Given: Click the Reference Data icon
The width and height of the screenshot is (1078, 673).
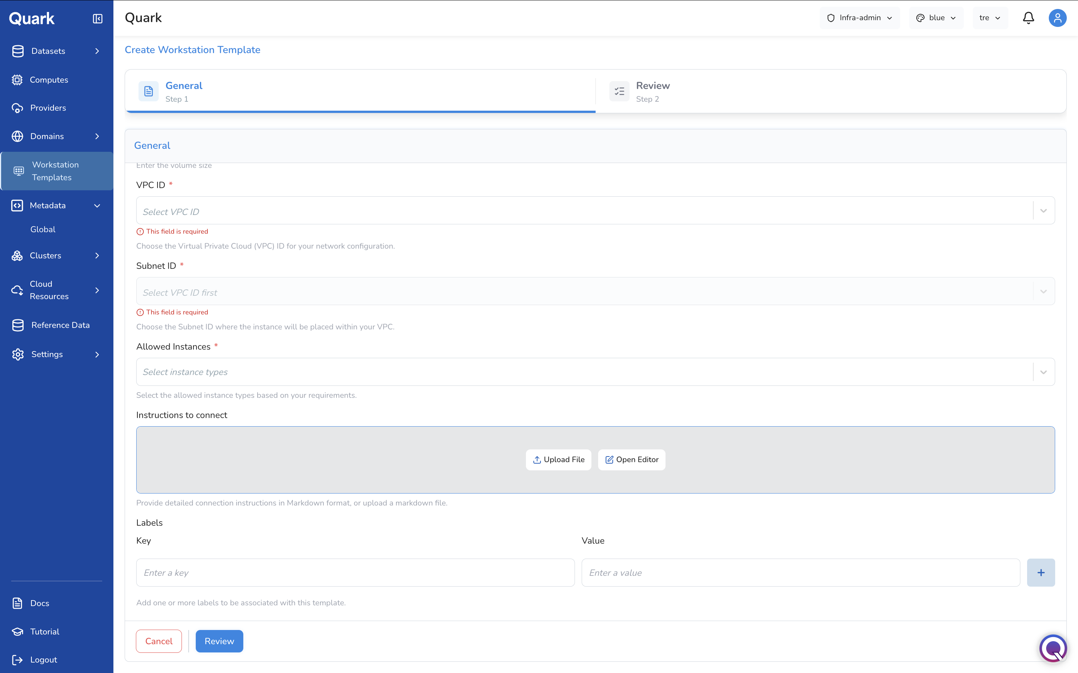Looking at the screenshot, I should 18,325.
